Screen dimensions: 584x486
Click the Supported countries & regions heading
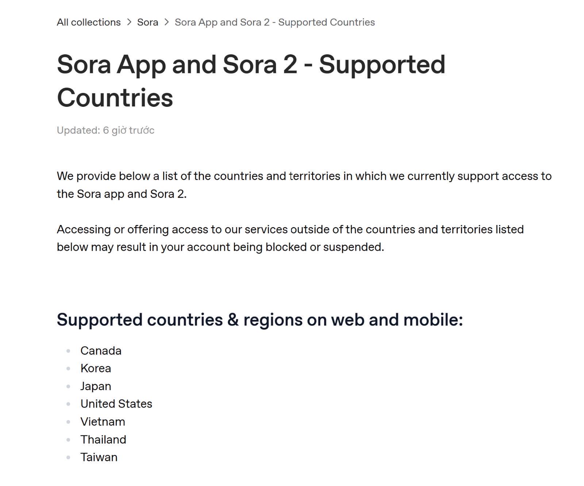point(260,320)
